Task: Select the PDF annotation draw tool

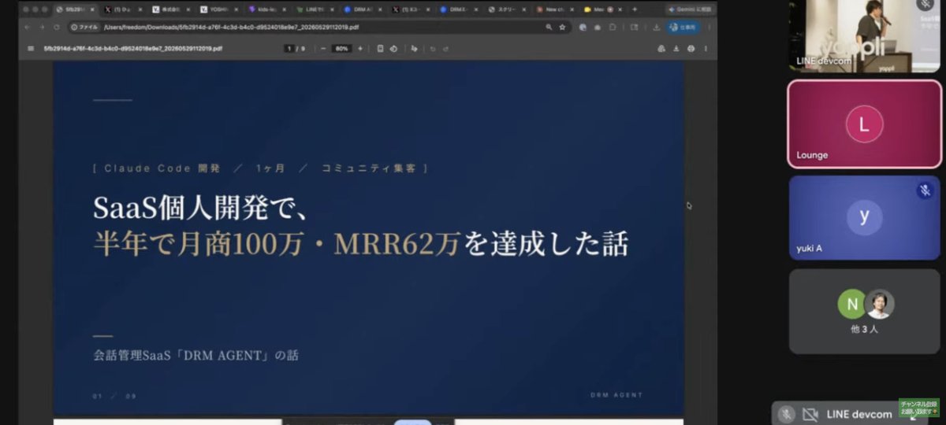Action: (x=415, y=48)
